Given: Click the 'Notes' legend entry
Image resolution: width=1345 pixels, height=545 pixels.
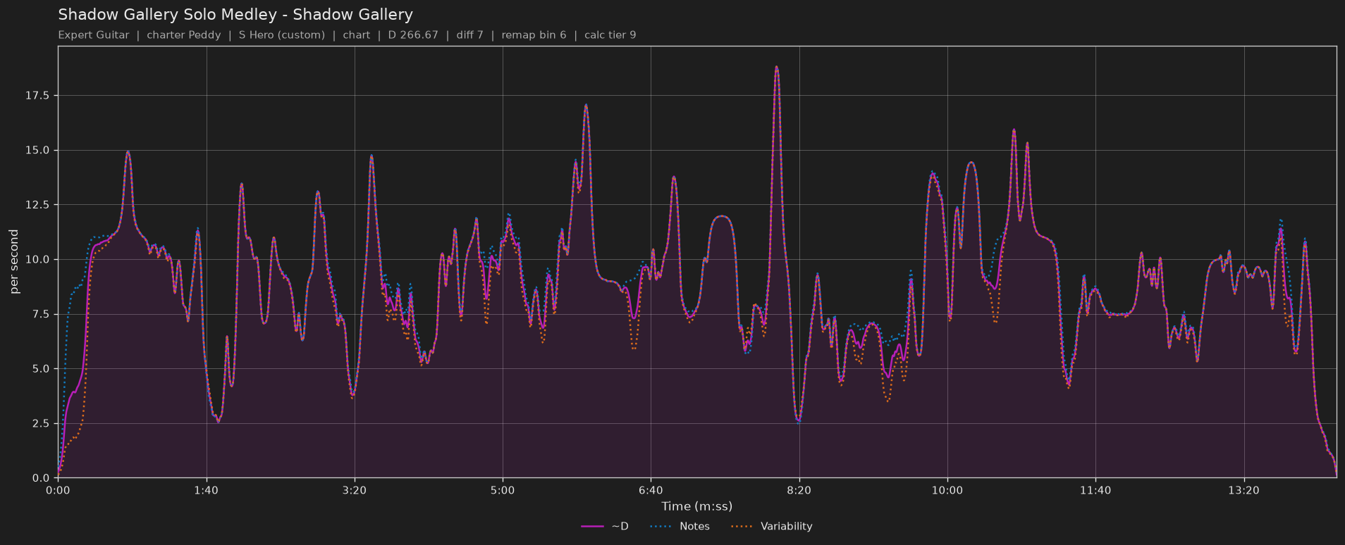Looking at the screenshot, I should (680, 527).
